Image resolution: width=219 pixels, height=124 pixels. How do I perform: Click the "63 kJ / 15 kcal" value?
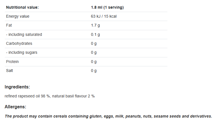[104, 16]
